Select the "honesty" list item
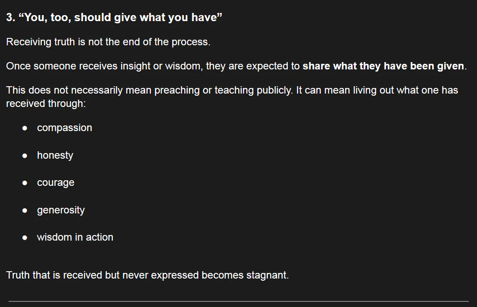Image resolution: width=477 pixels, height=307 pixels. coord(55,155)
